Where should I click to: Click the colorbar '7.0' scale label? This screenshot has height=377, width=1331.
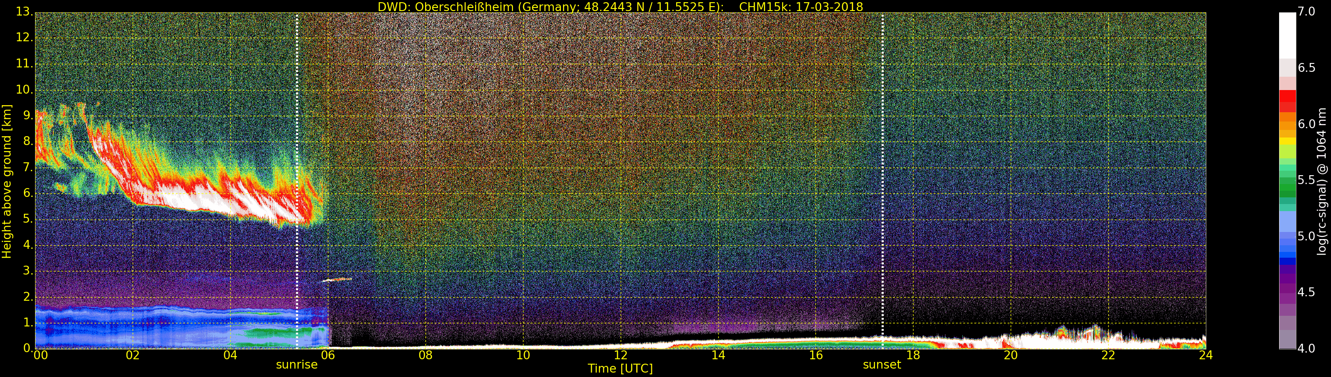(x=1306, y=12)
